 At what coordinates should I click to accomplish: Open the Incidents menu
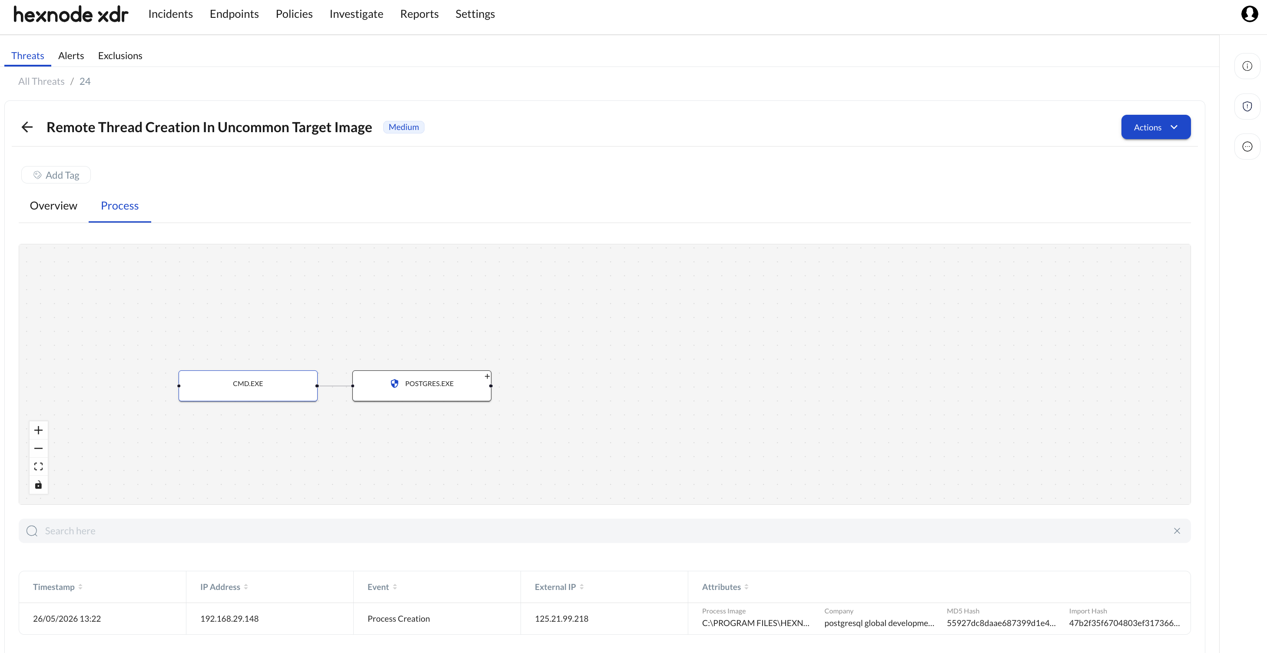pyautogui.click(x=171, y=14)
